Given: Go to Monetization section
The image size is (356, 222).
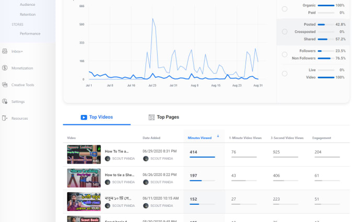Looking at the screenshot, I should [22, 68].
